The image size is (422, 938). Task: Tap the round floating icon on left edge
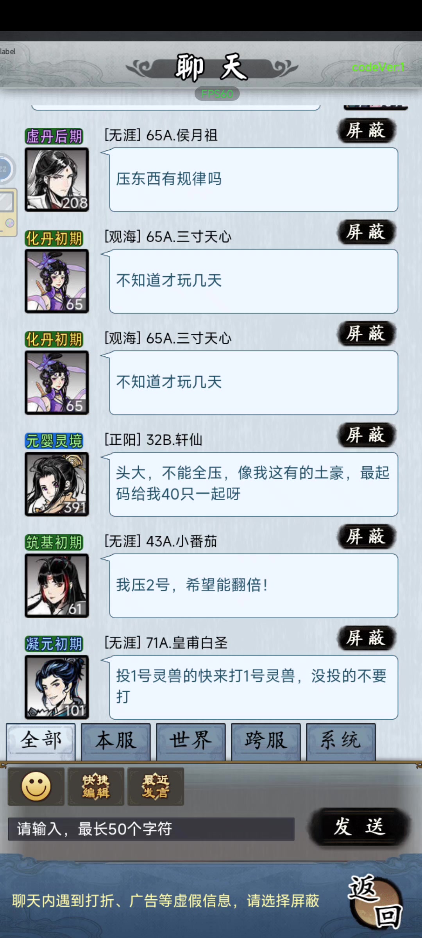pos(5,169)
